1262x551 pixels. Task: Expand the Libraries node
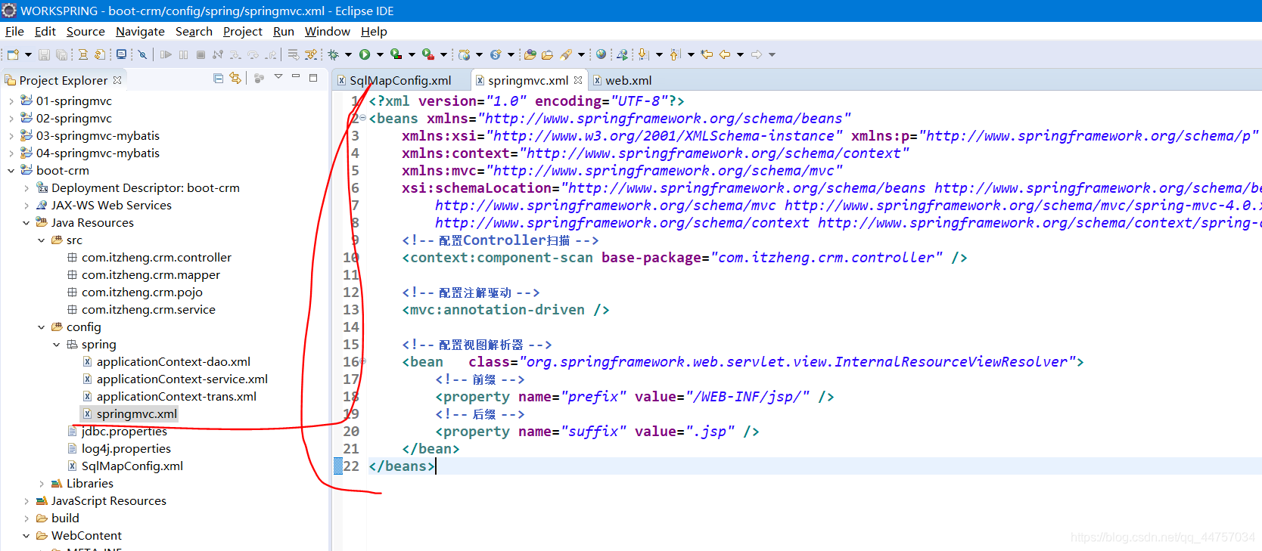[42, 484]
